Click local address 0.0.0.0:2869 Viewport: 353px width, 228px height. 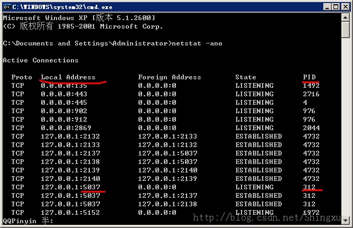click(66, 127)
